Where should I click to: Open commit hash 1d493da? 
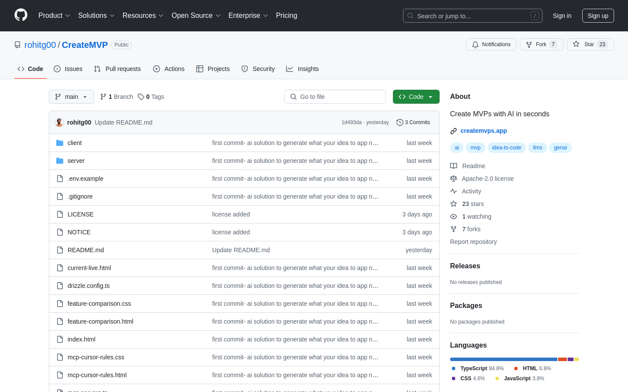[352, 122]
